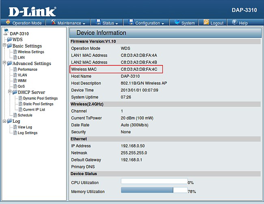Click the System monitor icon
264x204 pixels.
coord(177,23)
